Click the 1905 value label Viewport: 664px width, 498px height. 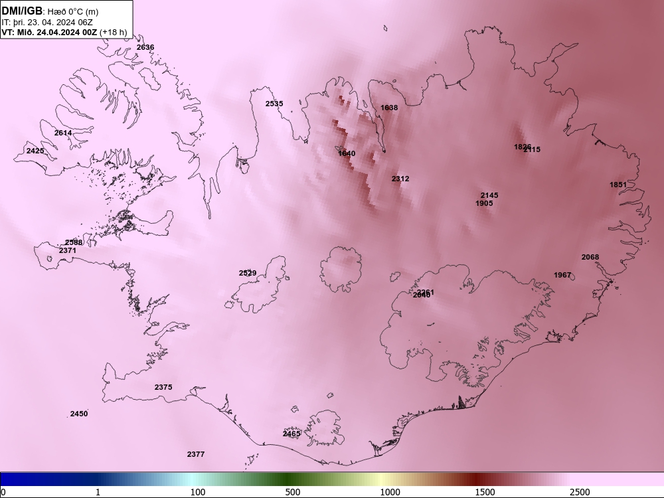click(485, 203)
